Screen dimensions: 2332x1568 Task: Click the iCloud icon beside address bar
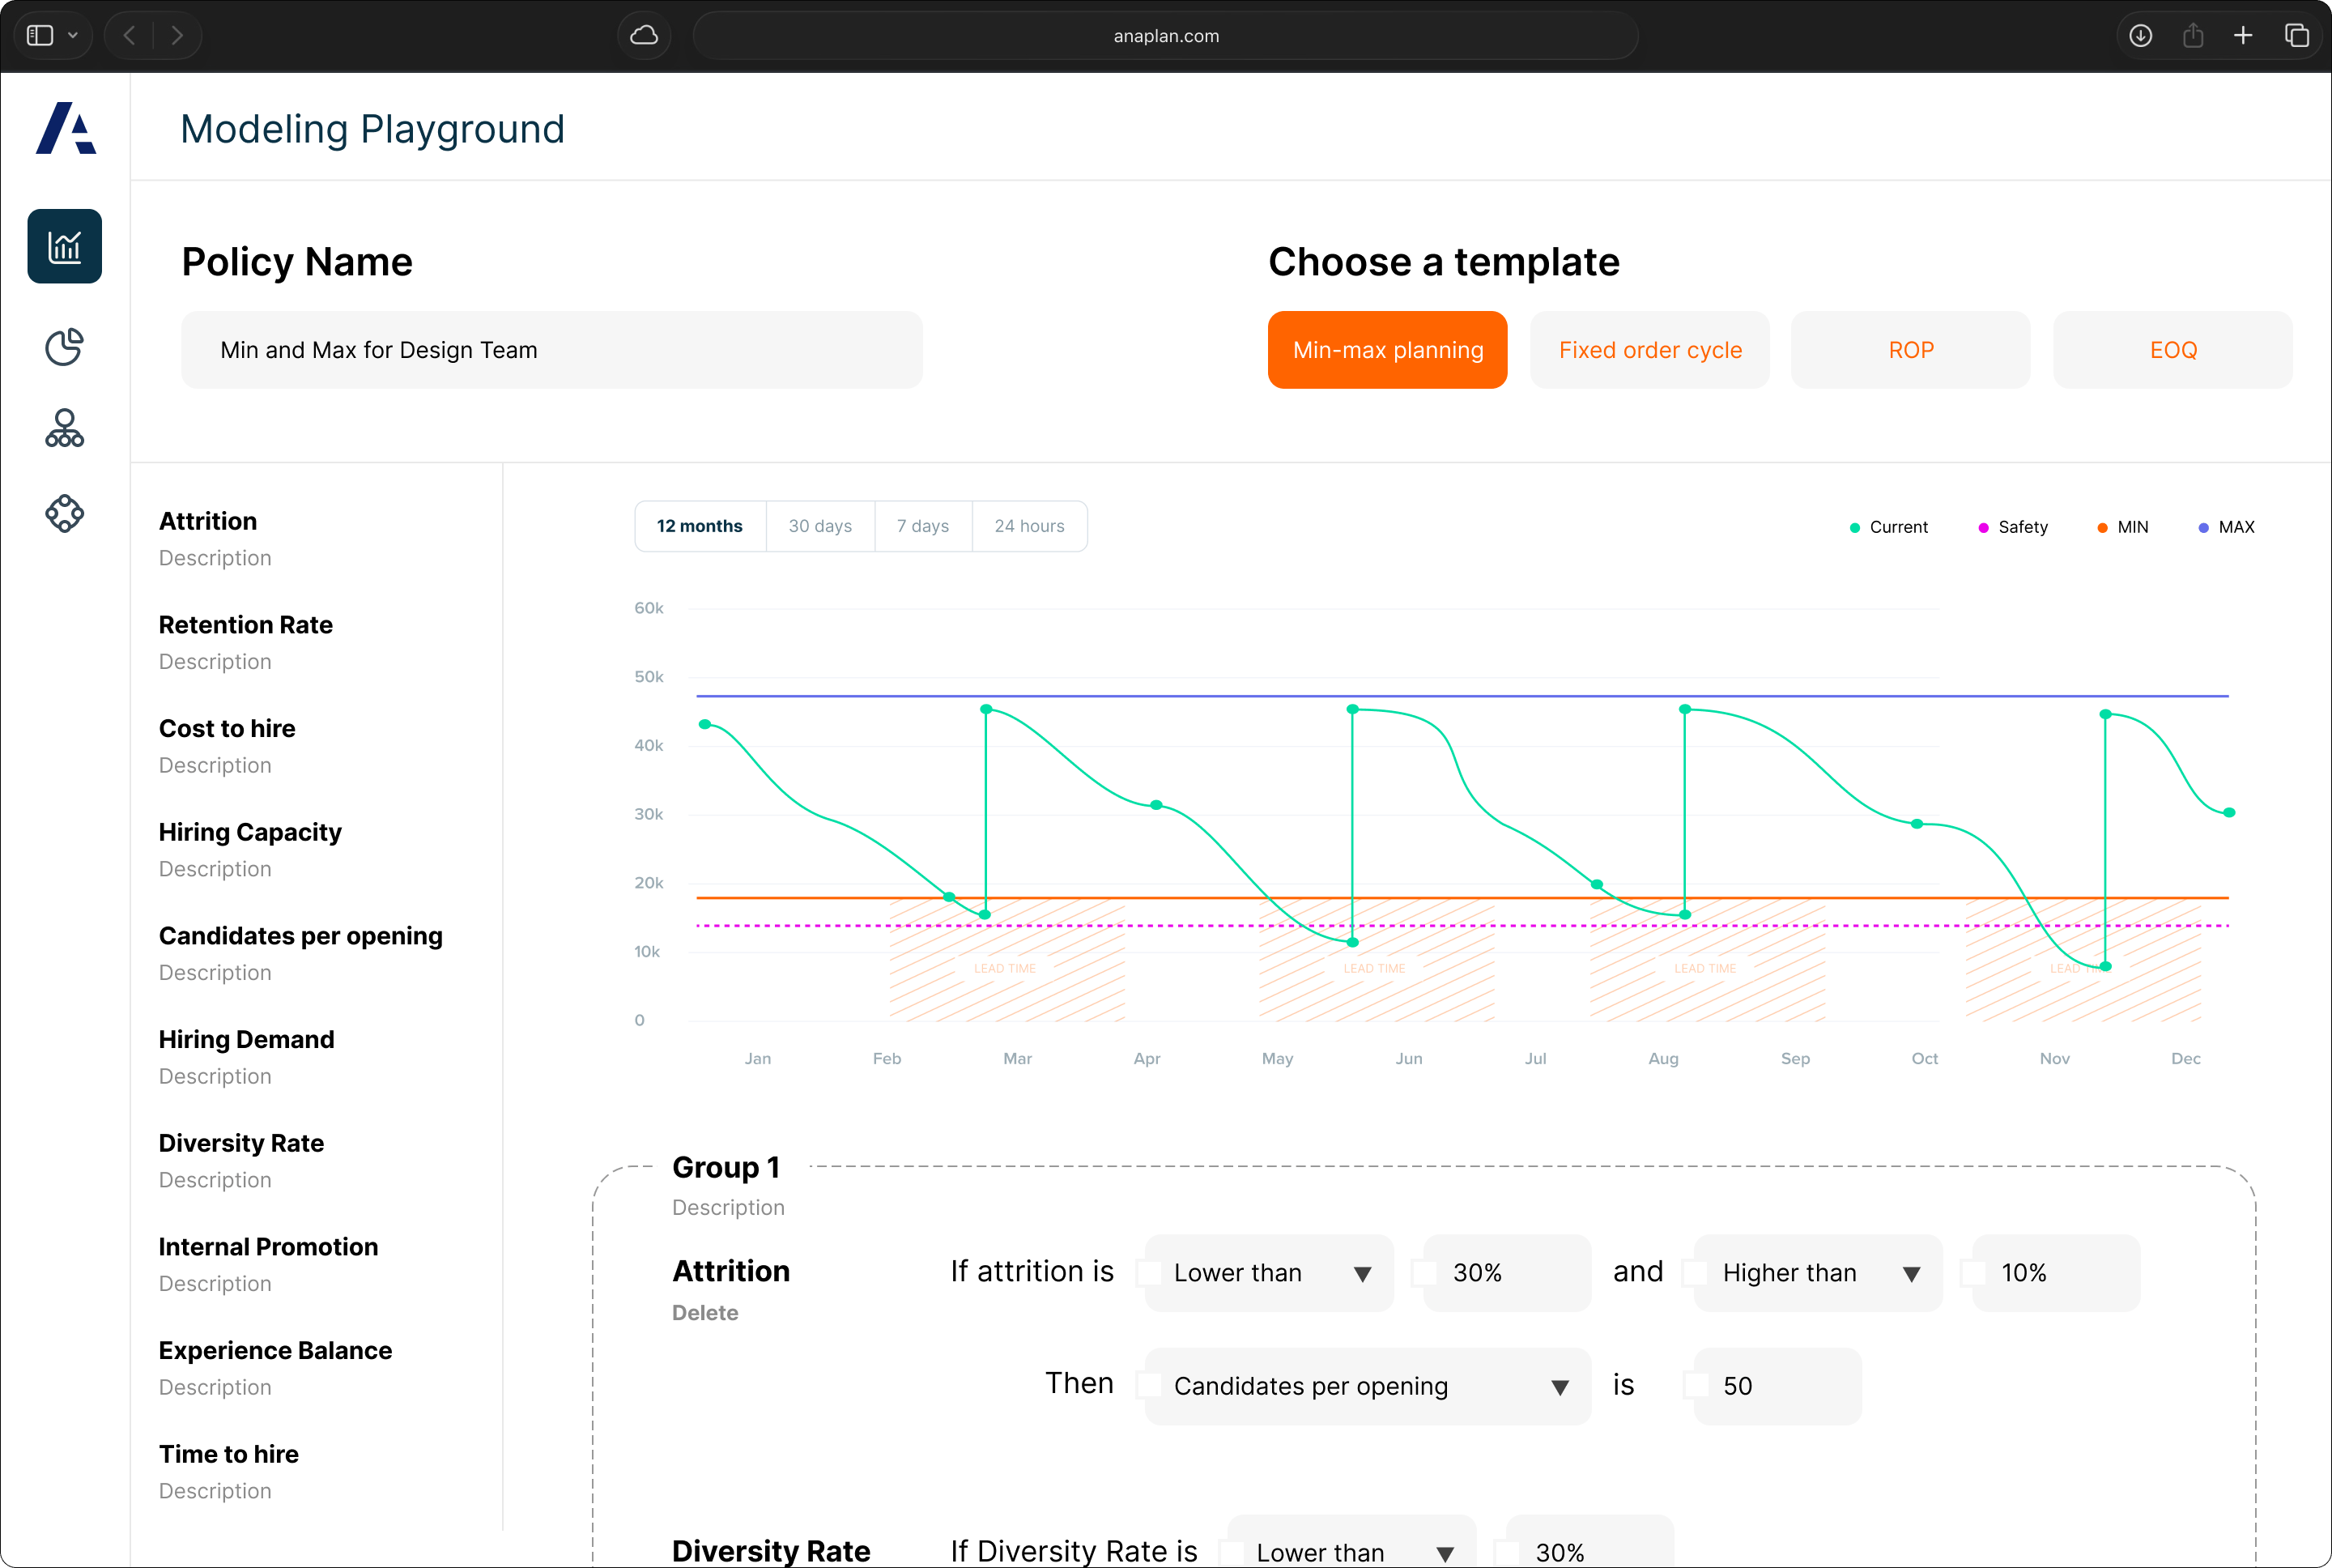(x=644, y=36)
